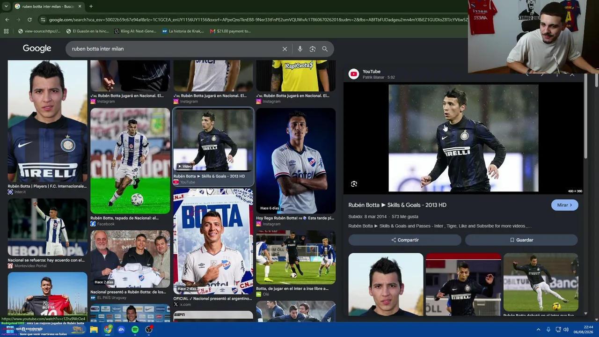This screenshot has height=337, width=599.
Task: Click the Mirar button
Action: (x=564, y=205)
